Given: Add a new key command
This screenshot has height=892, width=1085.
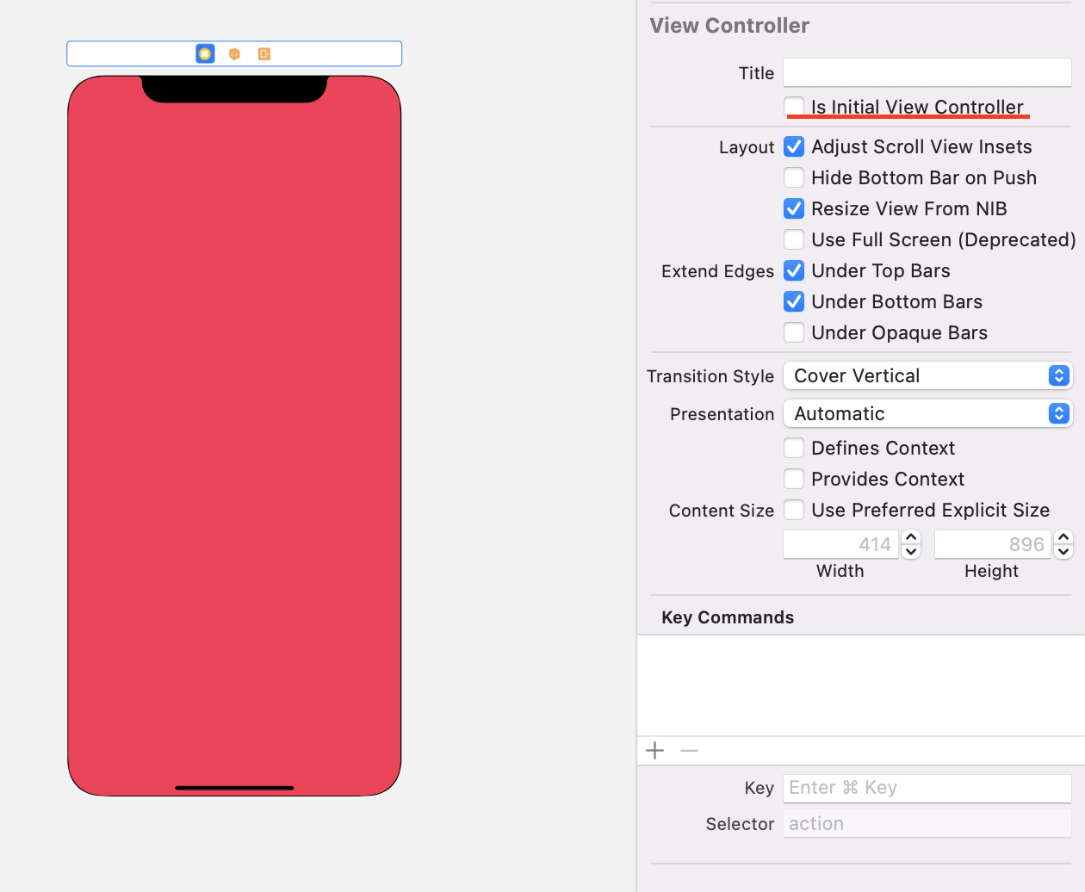Looking at the screenshot, I should (x=655, y=751).
